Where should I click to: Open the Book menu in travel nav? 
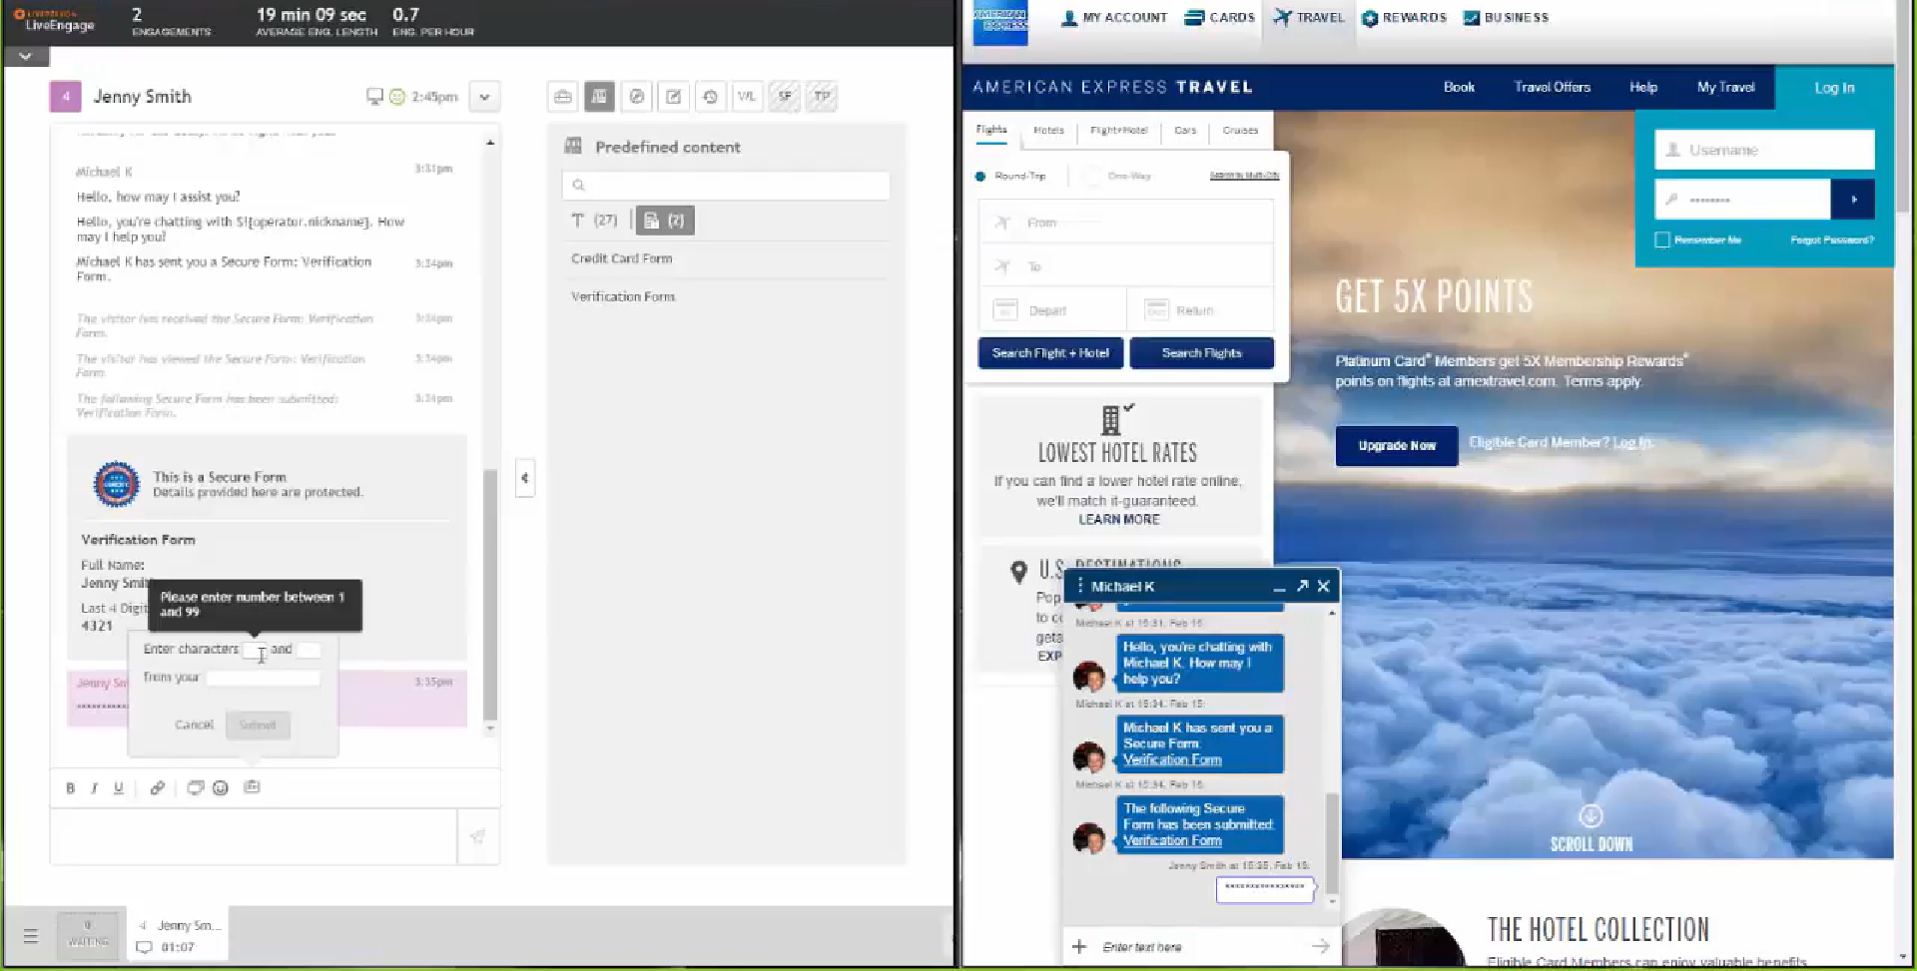click(x=1459, y=88)
